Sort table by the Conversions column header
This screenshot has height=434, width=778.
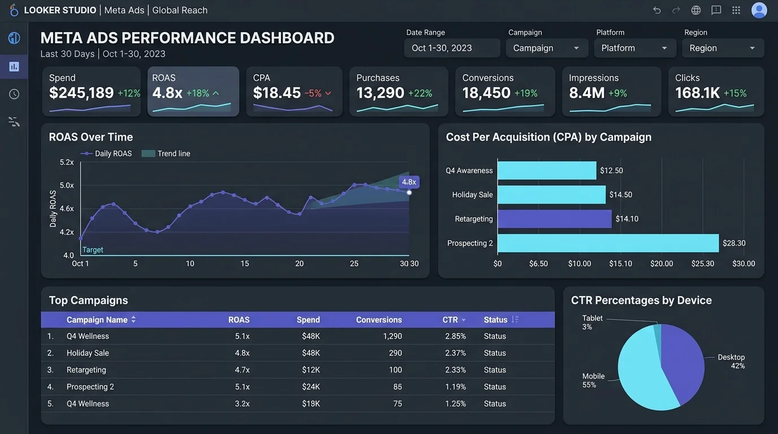click(379, 320)
